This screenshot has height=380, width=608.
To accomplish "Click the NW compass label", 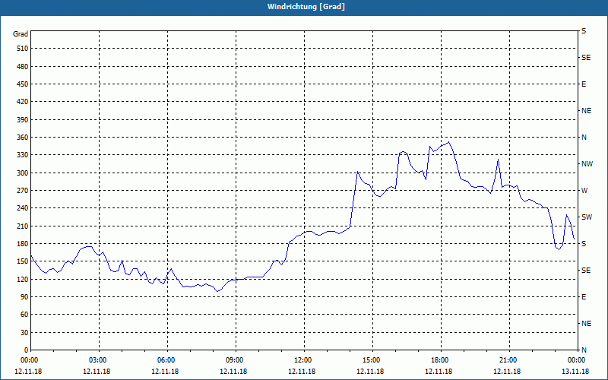I will click(x=587, y=164).
